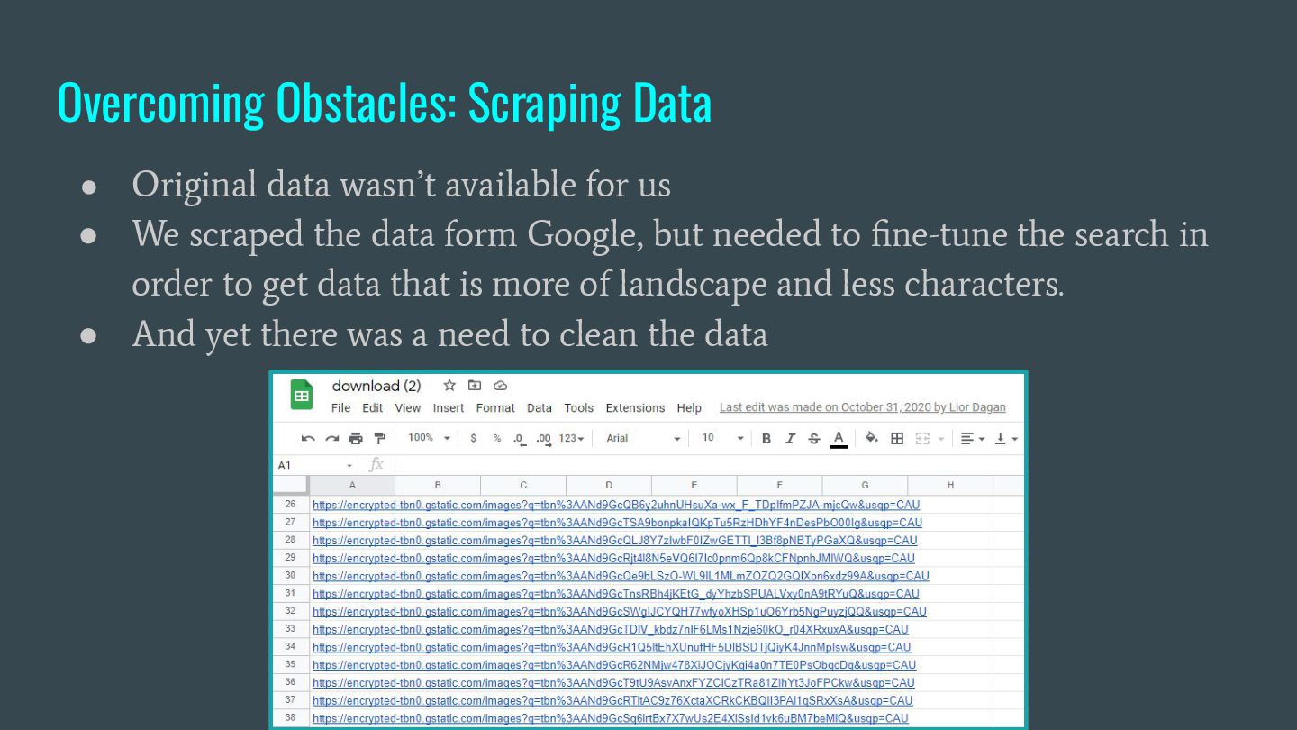Viewport: 1297px width, 730px height.
Task: Open the horizontal align dropdown
Action: click(x=971, y=438)
